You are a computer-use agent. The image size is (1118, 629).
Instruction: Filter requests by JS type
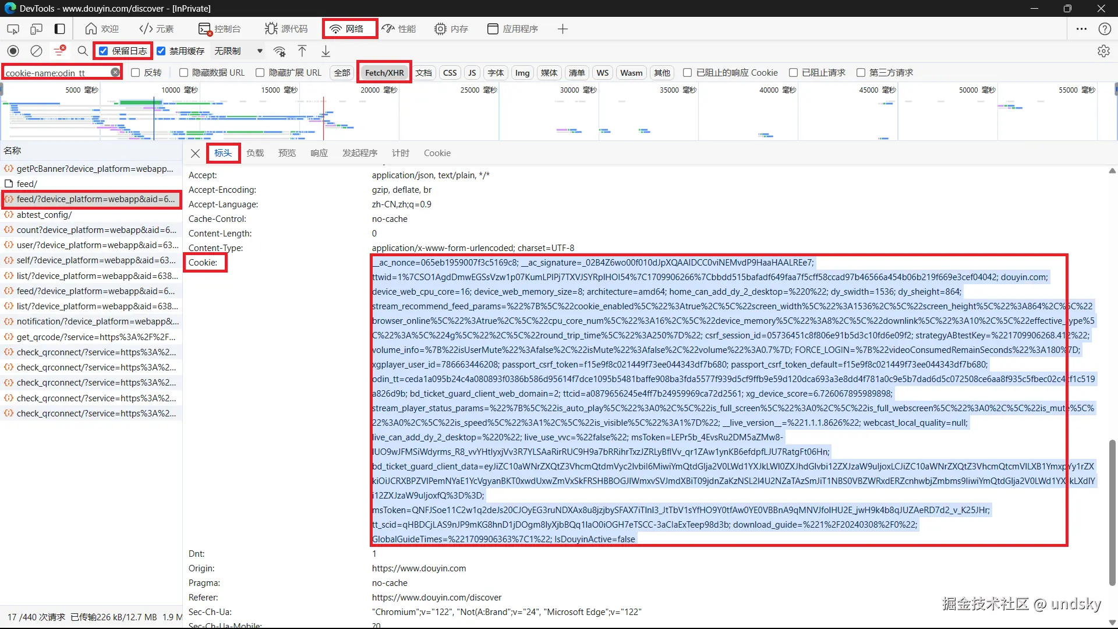point(472,73)
